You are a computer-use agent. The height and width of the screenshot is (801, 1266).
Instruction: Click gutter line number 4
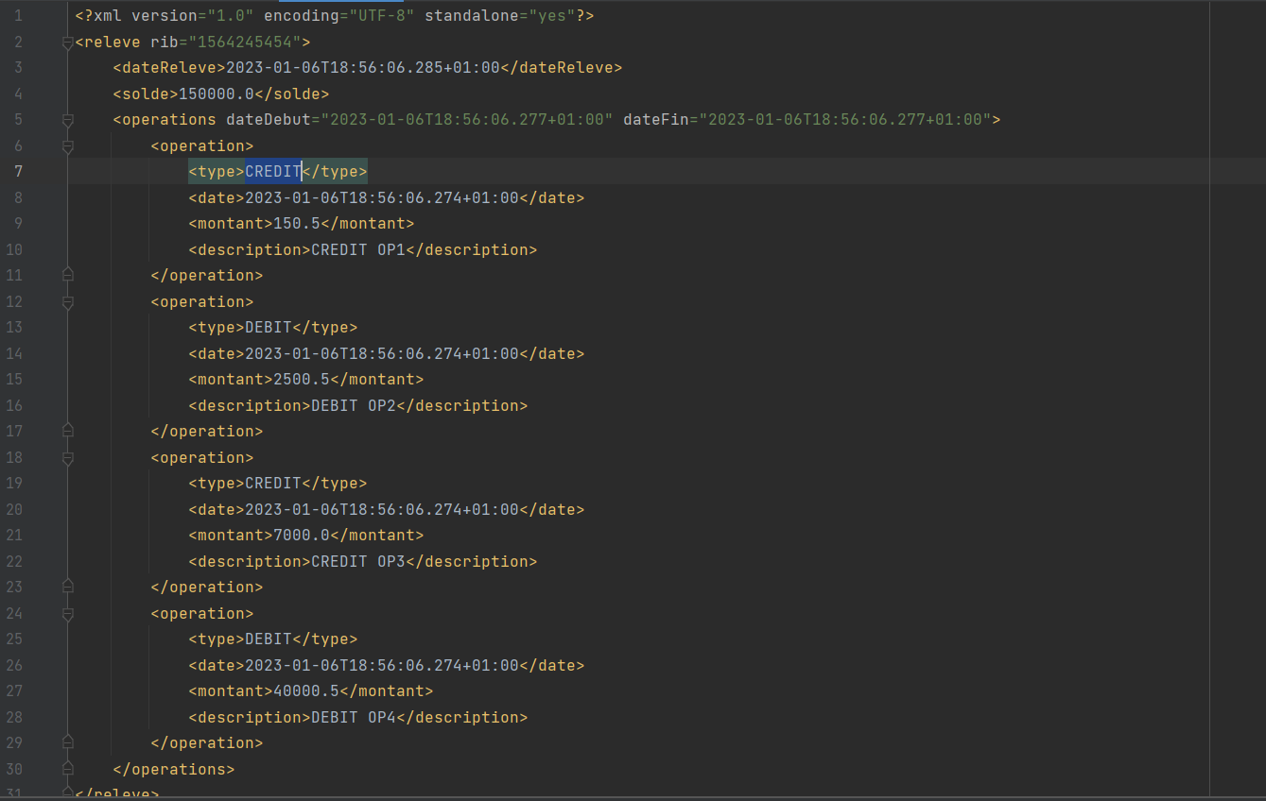(x=19, y=94)
